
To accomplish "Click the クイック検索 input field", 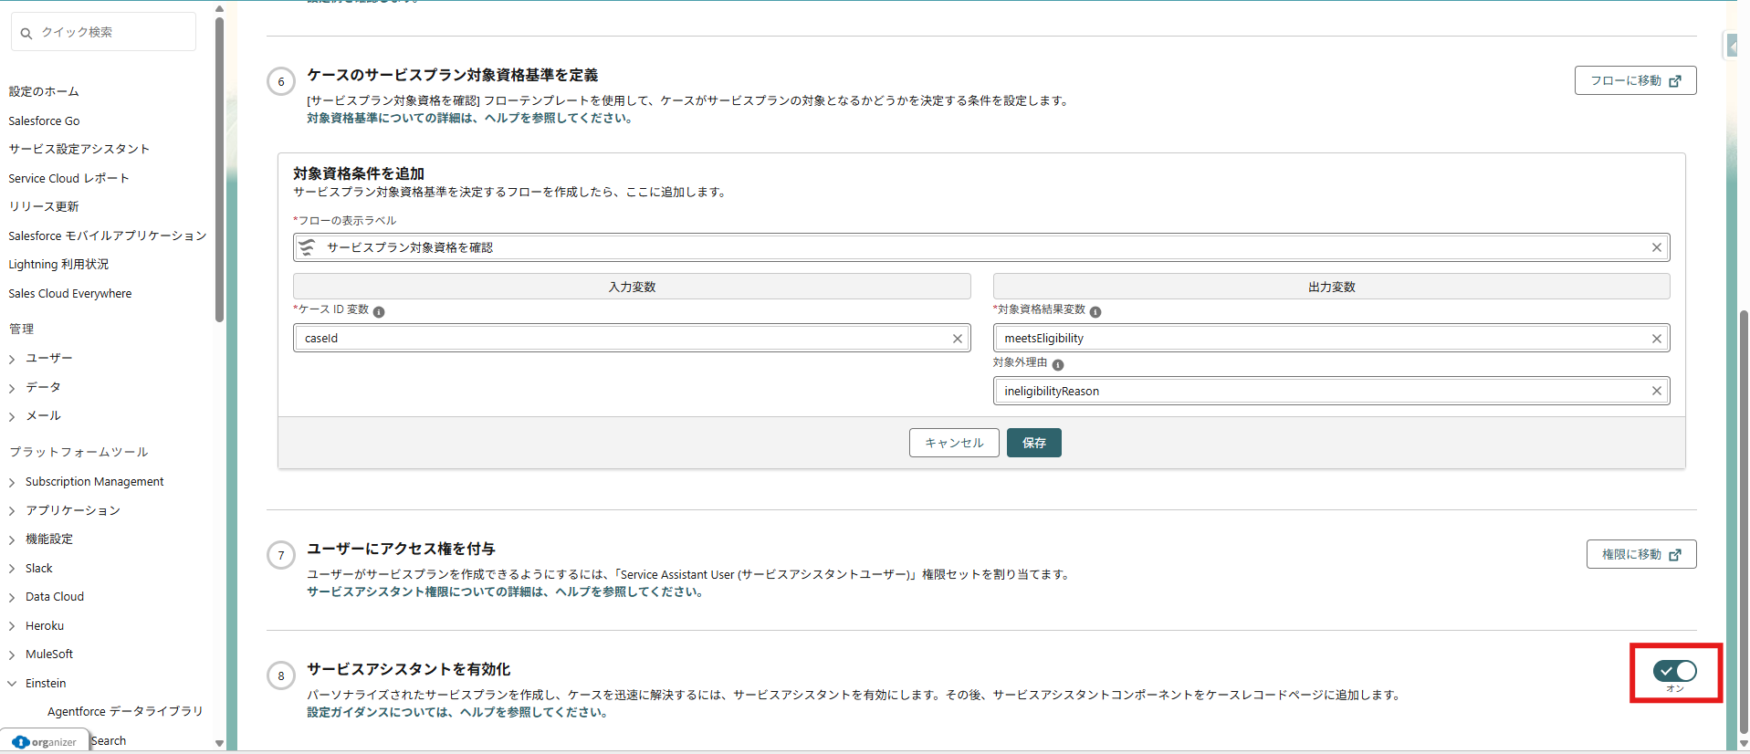I will click(114, 33).
